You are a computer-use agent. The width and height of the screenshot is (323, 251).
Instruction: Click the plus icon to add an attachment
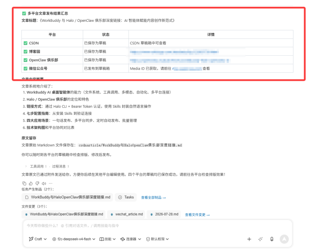pos(249,239)
